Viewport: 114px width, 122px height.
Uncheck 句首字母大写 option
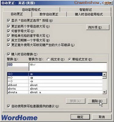point(9,31)
